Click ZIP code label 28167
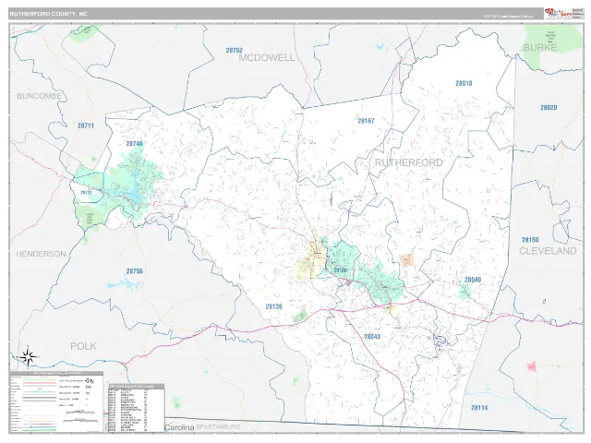Image resolution: width=591 pixels, height=443 pixels. 366,121
